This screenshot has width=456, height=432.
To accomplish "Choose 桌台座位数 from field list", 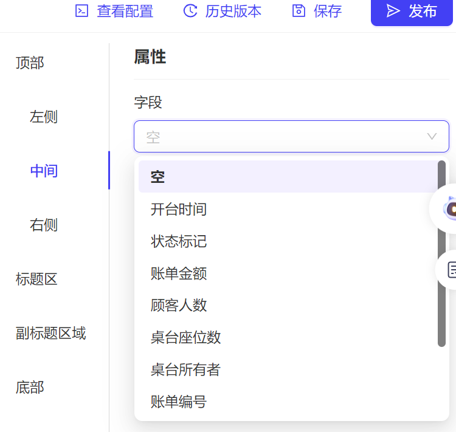I will (288, 337).
